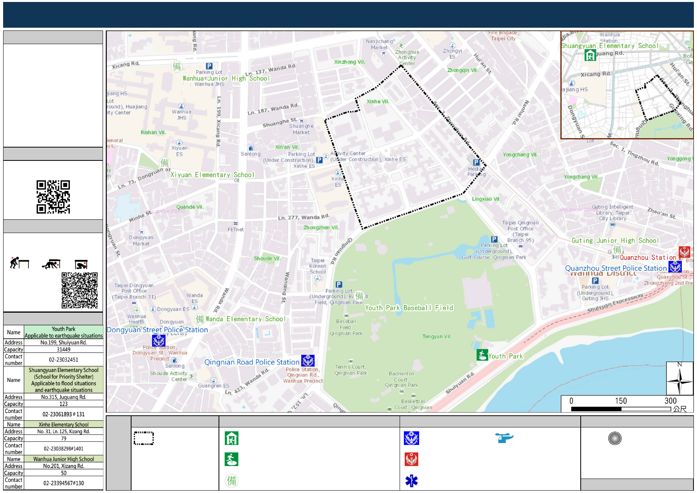Viewport: 697px width, 493px height.
Task: Click the 'Zhongzhen Vil.' map label
Action: [x=322, y=228]
